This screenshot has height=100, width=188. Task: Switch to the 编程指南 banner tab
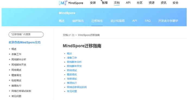coord(78,21)
